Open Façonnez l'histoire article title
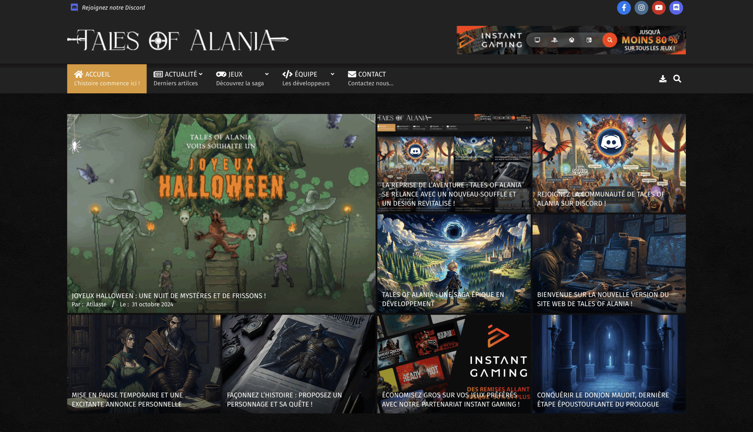Viewport: 753px width, 432px height. click(284, 399)
